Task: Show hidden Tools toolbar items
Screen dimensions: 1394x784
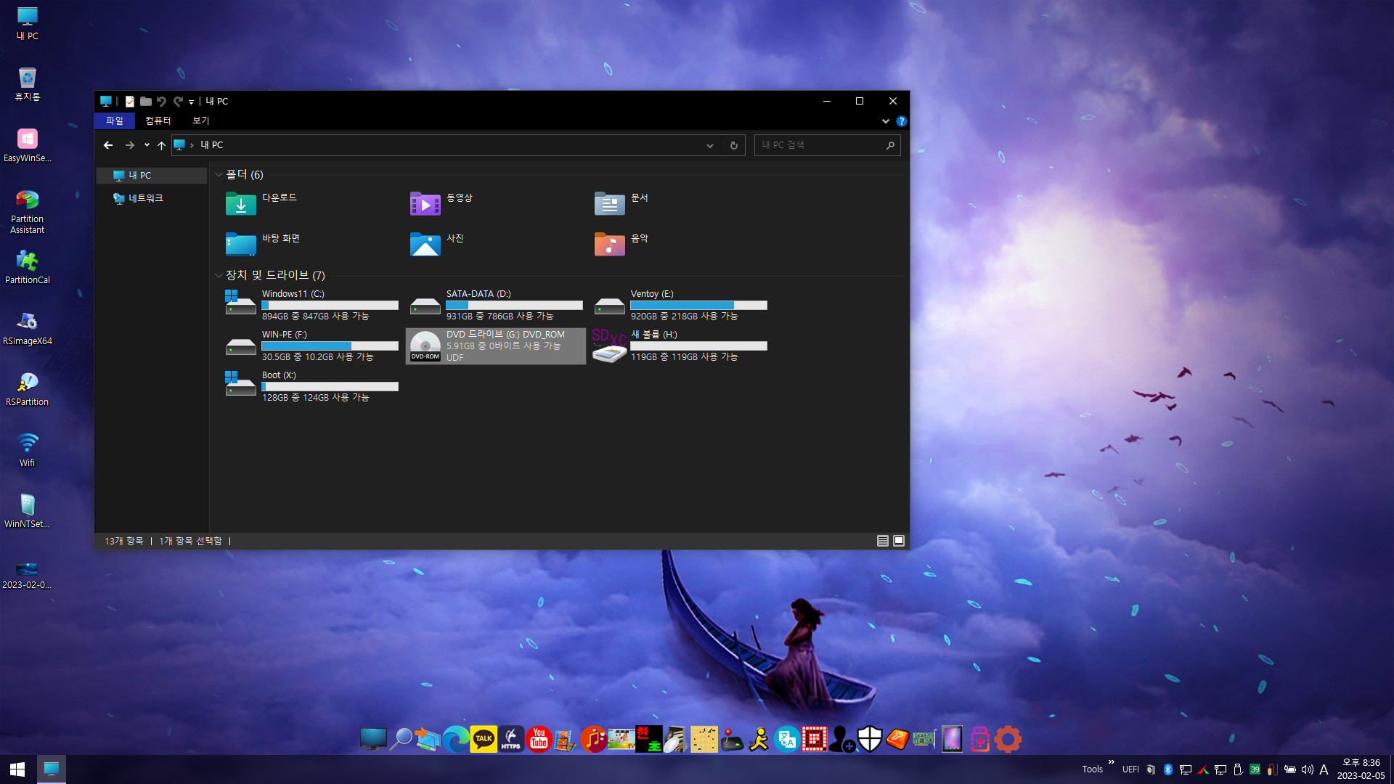Action: pos(1111,762)
